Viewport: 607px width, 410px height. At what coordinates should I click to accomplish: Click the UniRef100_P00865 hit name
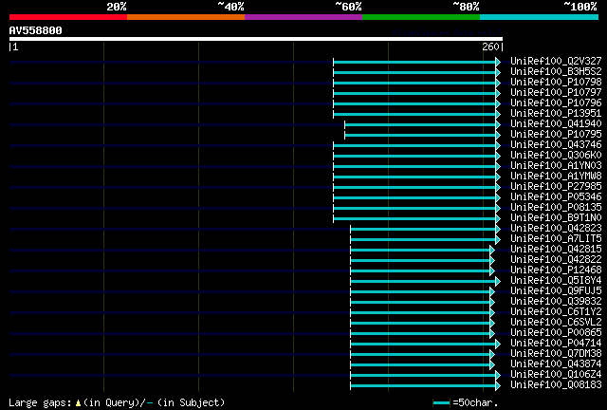[x=556, y=333]
